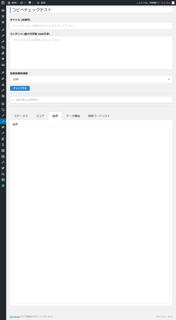Expand the コピペチェックテスト collapsed section
Screen dimensions: 176x320
[91, 100]
